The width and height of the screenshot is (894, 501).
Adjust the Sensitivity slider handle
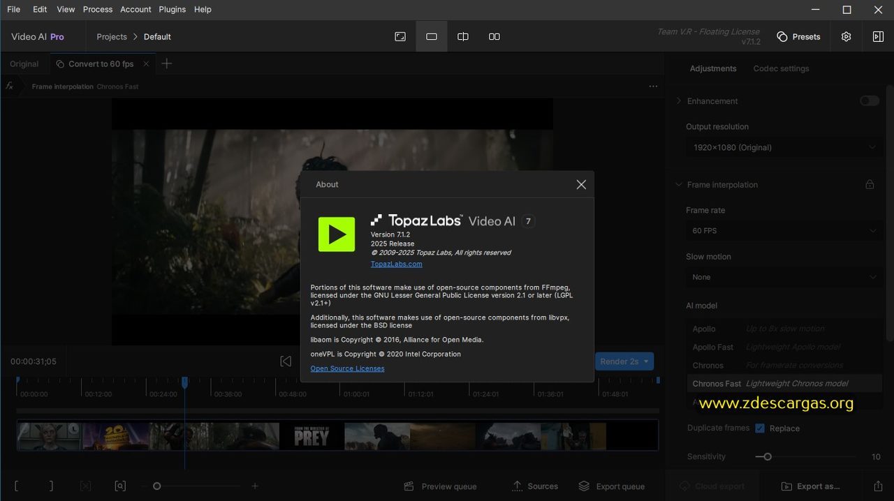pos(768,457)
